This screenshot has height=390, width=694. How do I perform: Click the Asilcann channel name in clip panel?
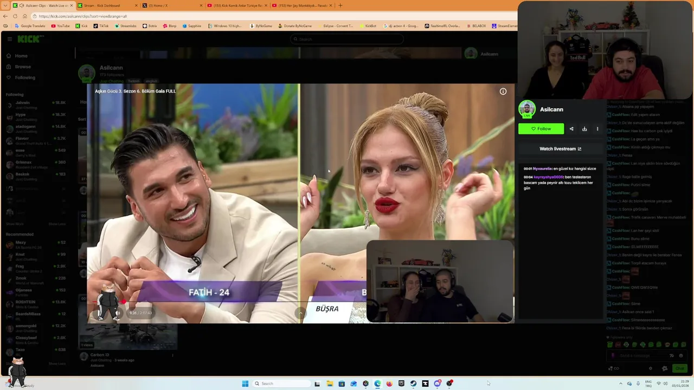tap(551, 109)
